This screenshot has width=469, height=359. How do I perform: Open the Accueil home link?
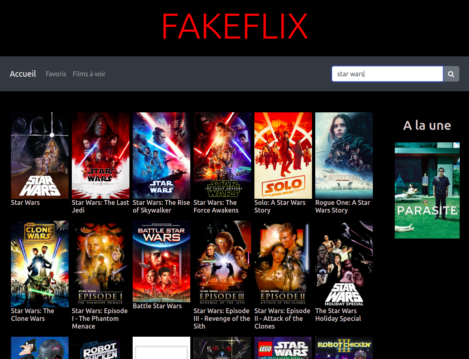[x=23, y=74]
